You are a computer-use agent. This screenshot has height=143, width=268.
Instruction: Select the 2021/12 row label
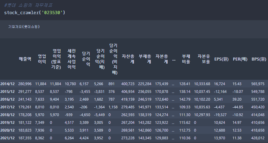pos(7,138)
